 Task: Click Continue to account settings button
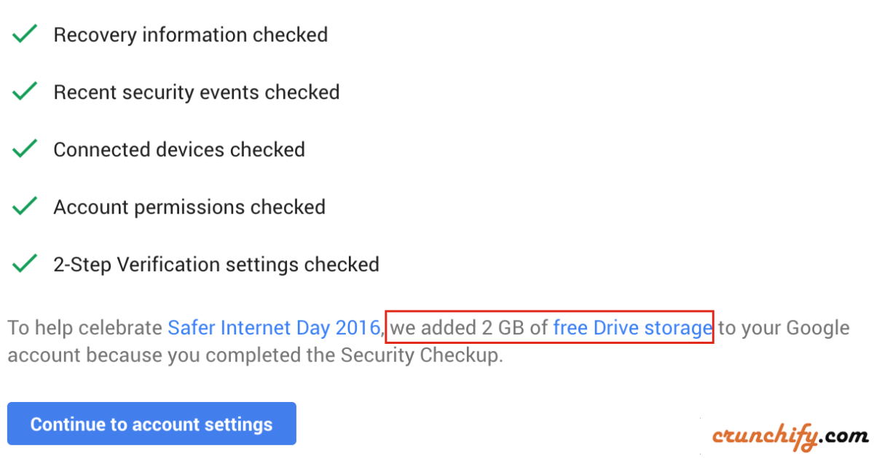tap(151, 424)
